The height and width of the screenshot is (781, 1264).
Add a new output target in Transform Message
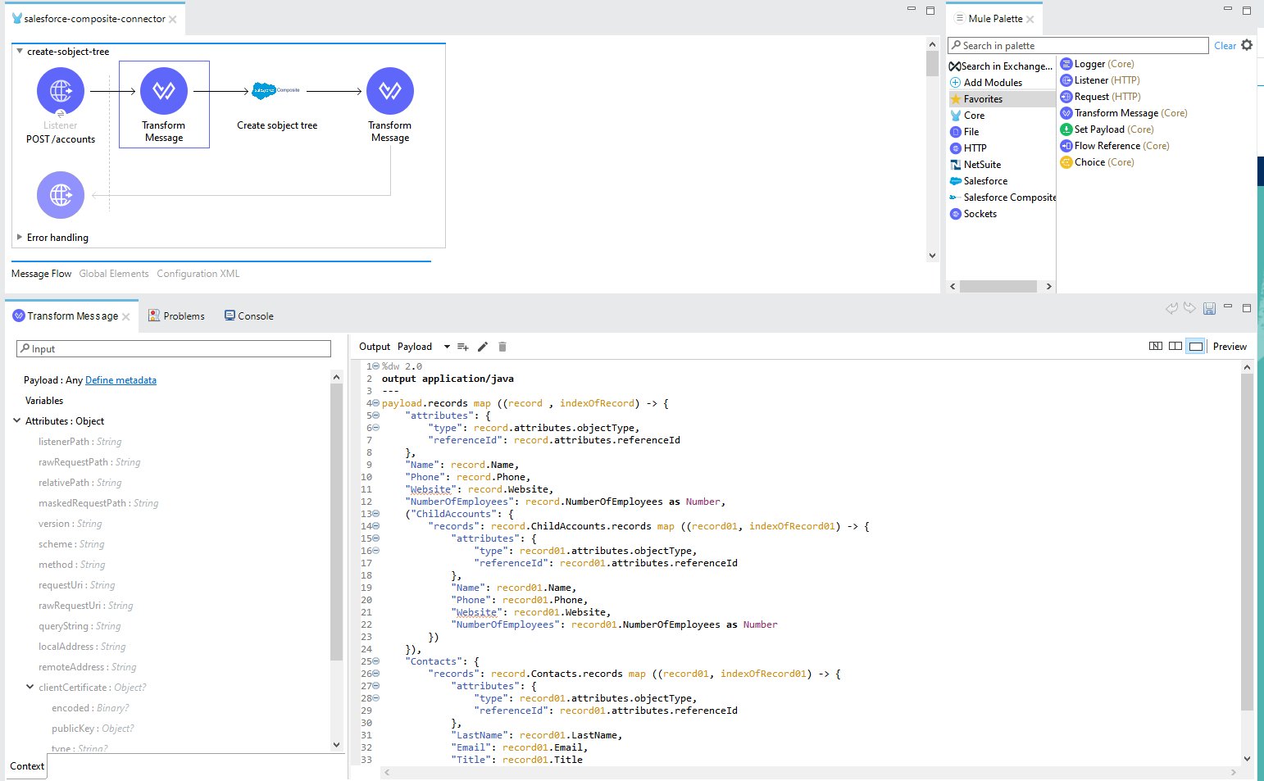pos(463,347)
